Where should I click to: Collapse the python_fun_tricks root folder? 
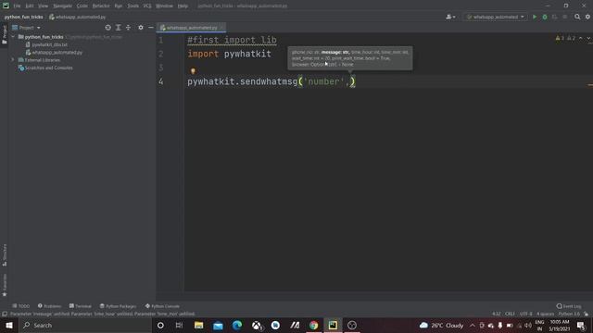(x=13, y=37)
